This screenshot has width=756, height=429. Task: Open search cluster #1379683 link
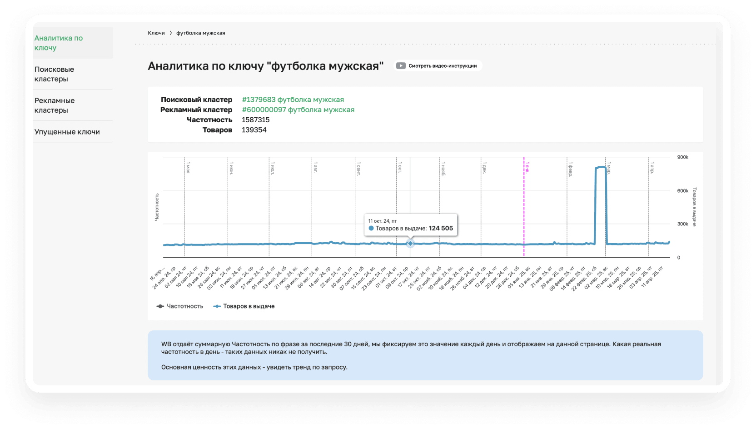pyautogui.click(x=293, y=100)
